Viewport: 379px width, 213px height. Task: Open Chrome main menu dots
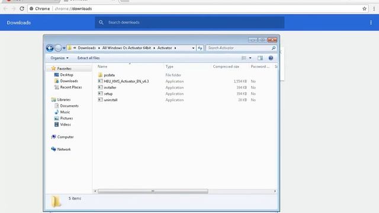[374, 9]
